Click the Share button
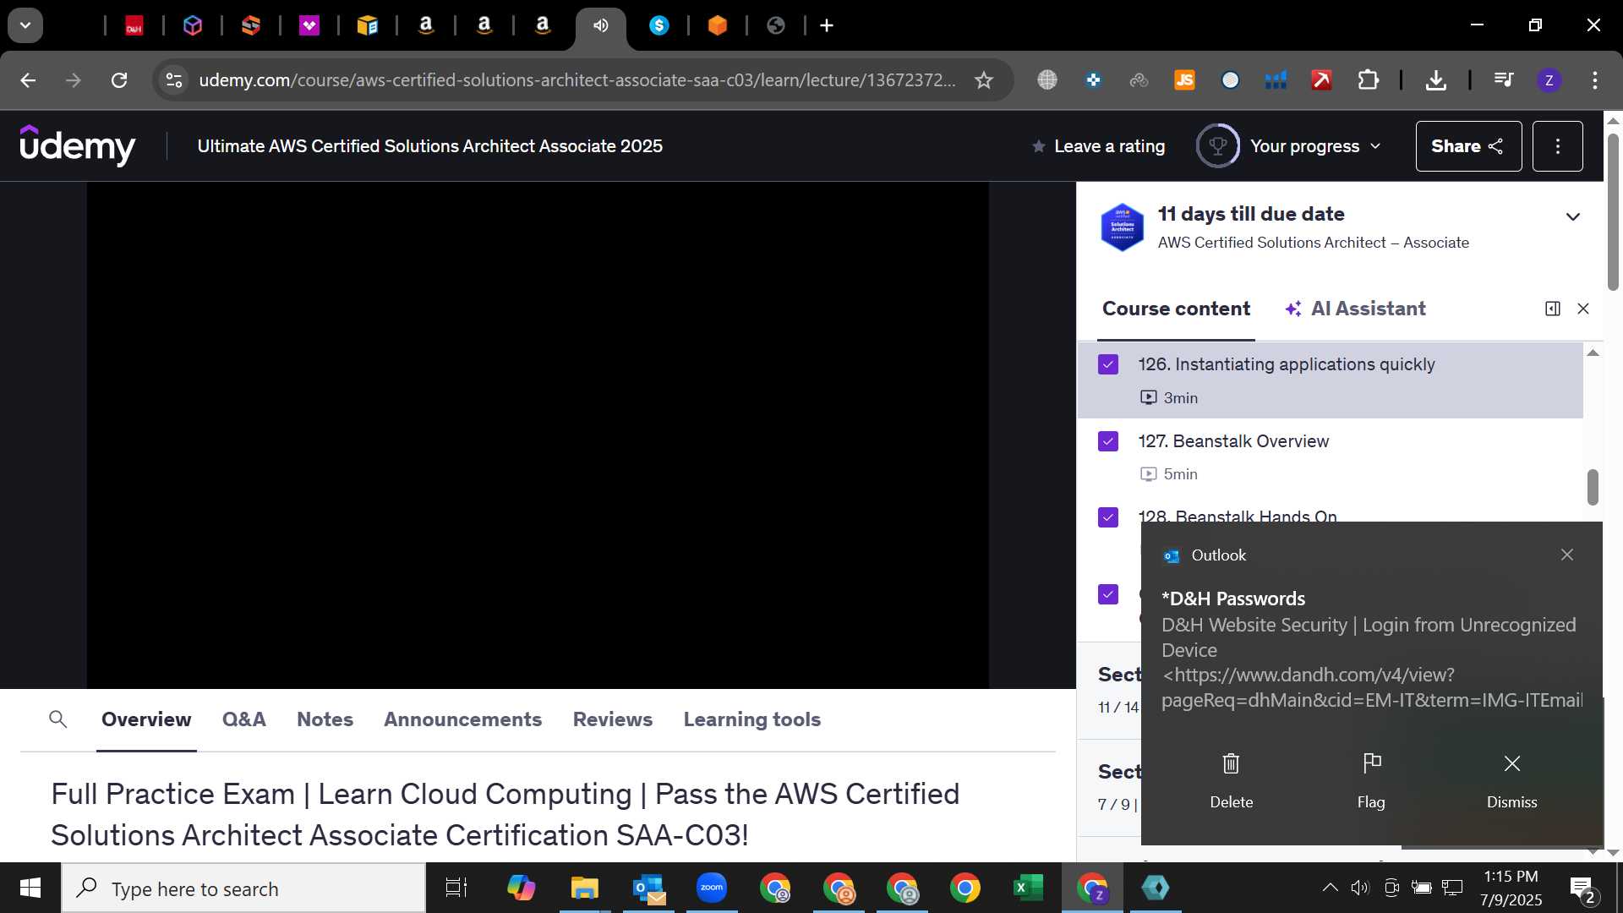The width and height of the screenshot is (1623, 913). coord(1468,146)
